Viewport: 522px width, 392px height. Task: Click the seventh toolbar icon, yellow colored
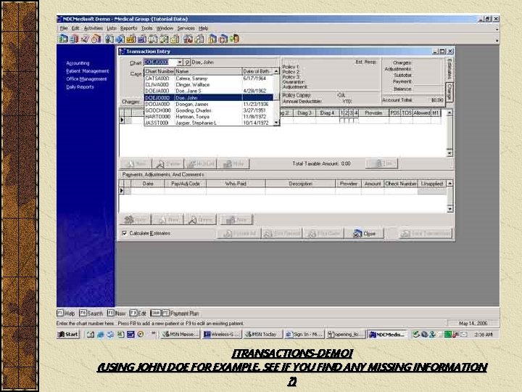[131, 39]
